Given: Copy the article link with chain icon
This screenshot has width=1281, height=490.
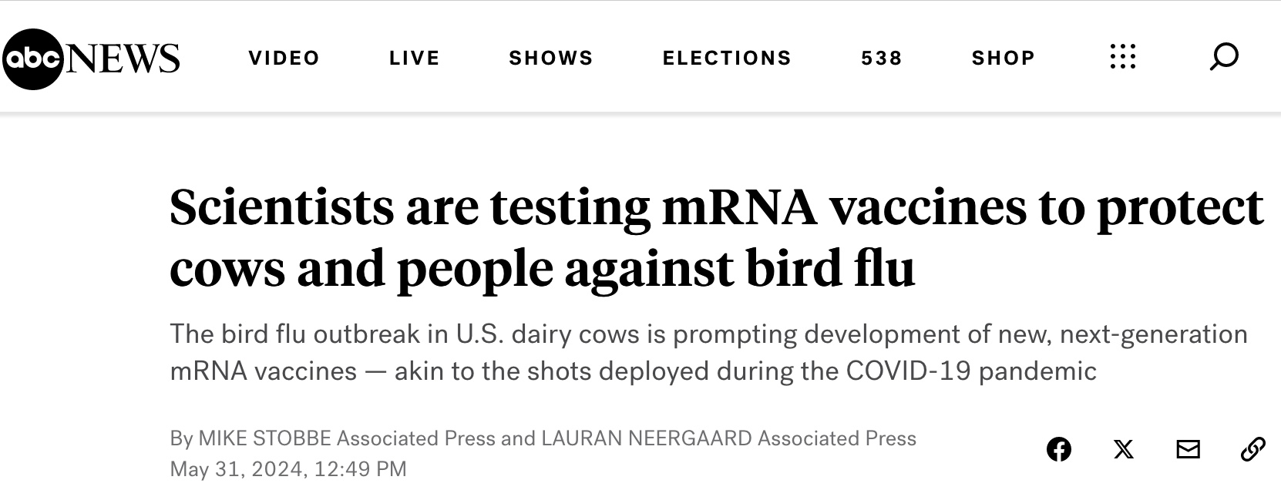Looking at the screenshot, I should [1252, 449].
